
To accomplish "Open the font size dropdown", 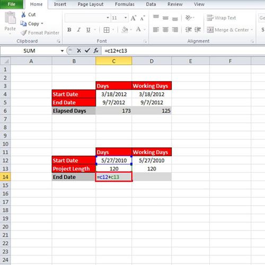I will pos(126,18).
